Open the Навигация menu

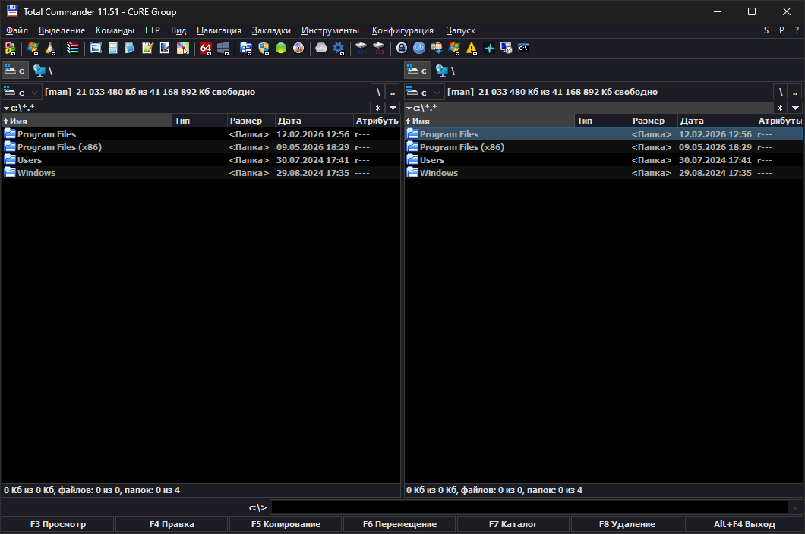point(219,30)
